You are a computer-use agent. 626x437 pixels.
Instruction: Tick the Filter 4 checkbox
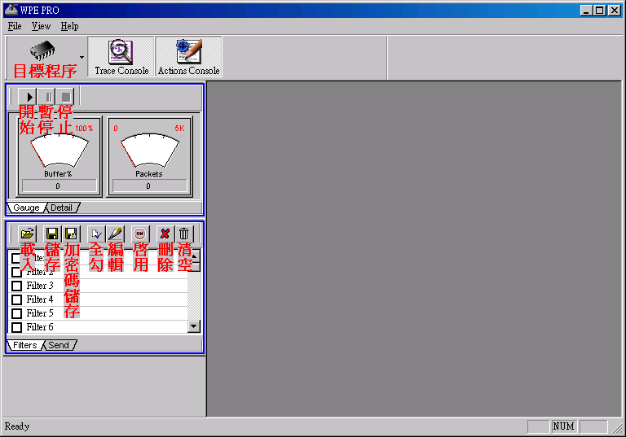pos(16,299)
